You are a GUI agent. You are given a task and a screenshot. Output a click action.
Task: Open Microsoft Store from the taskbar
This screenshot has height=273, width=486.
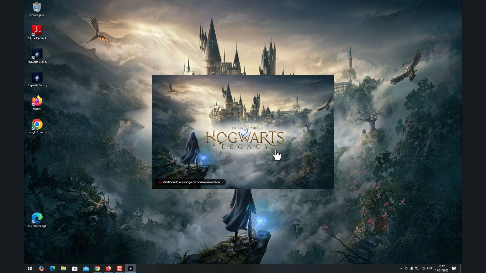[x=75, y=268]
